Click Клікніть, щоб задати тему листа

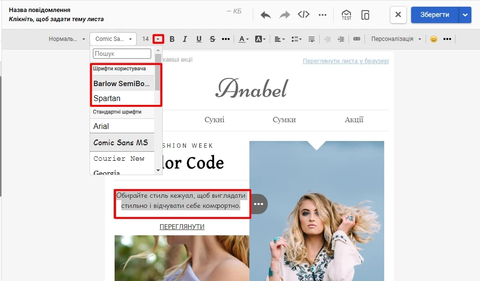(56, 19)
